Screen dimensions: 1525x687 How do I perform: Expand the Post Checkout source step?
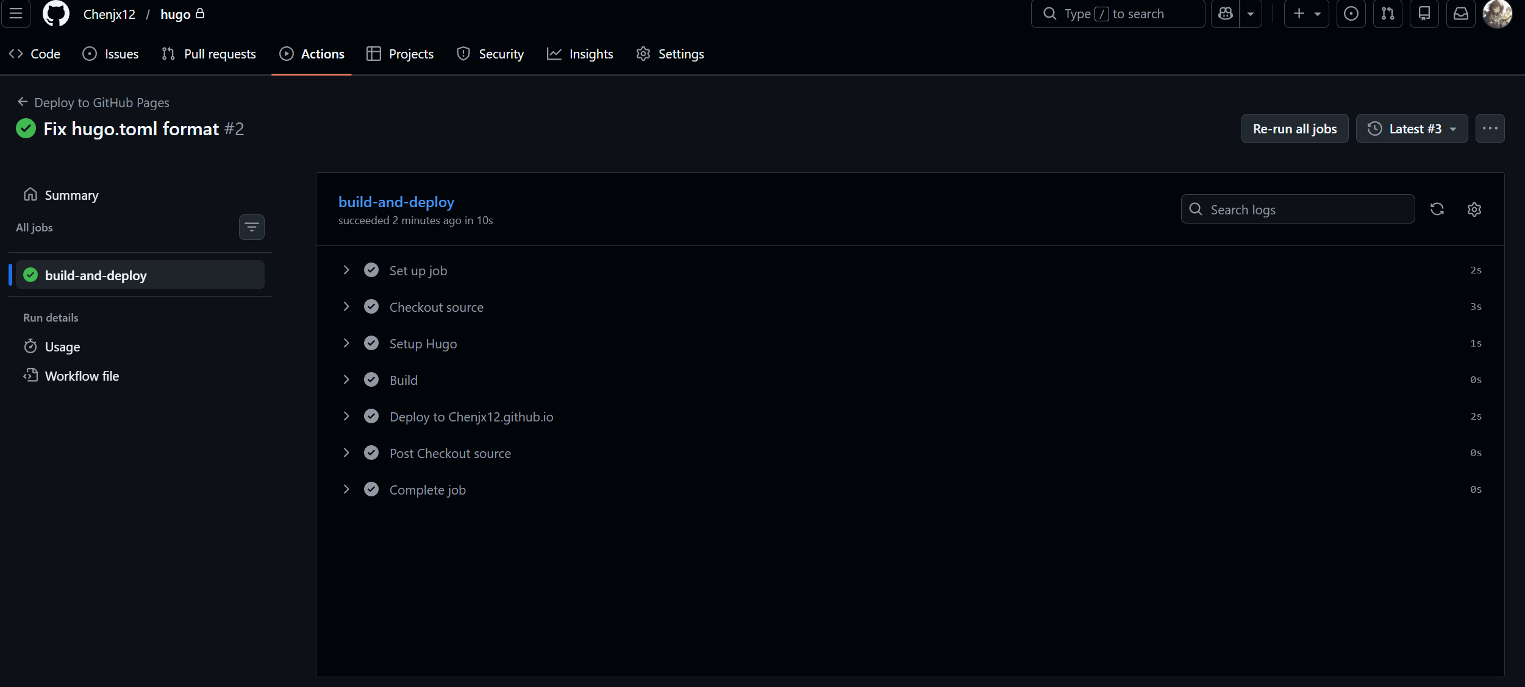(x=910, y=453)
